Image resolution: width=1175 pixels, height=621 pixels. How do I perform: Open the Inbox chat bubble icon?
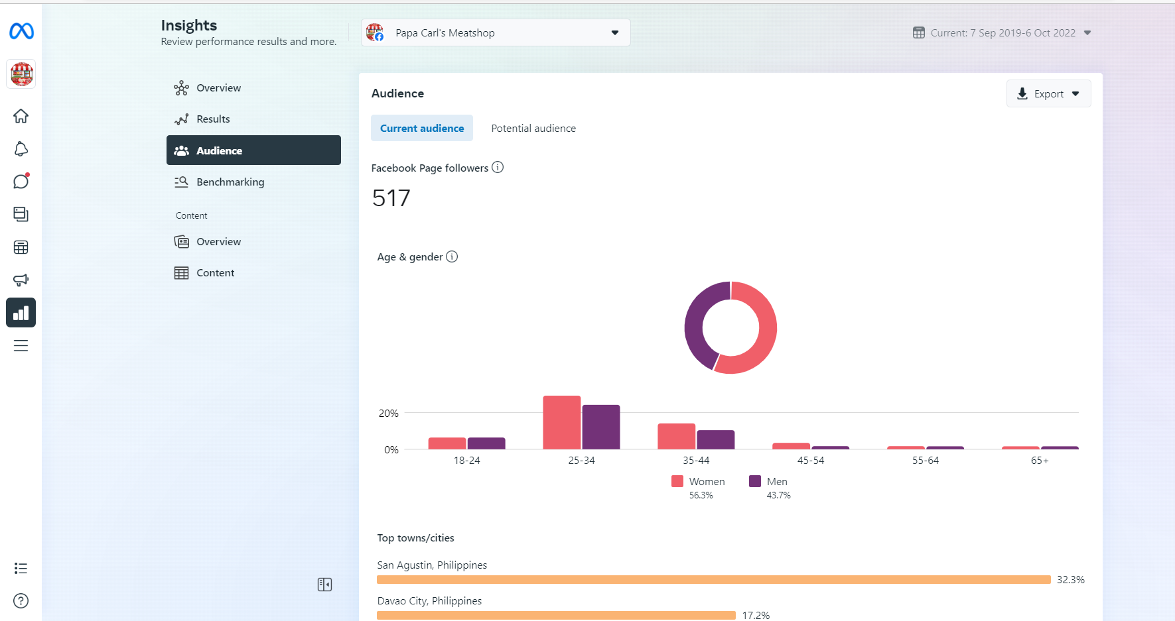point(21,181)
